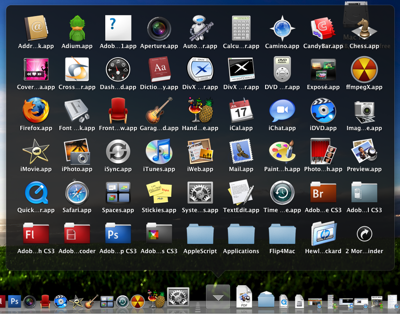Launch Camino.app browser
This screenshot has width=400, height=314.
(x=282, y=28)
